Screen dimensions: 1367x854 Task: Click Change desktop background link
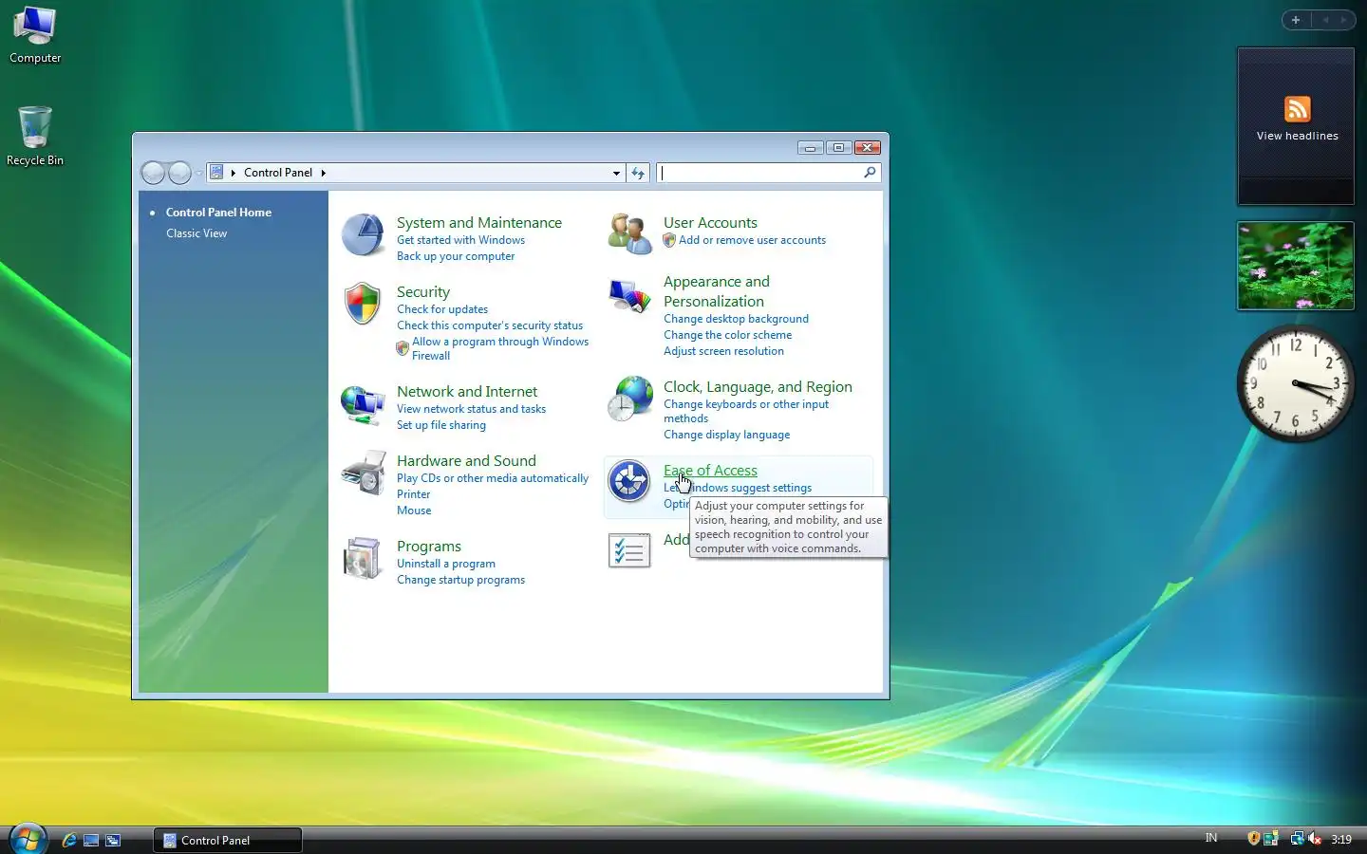pos(736,319)
